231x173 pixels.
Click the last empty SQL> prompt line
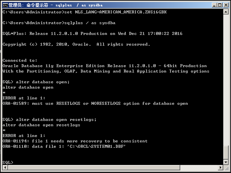[x=8, y=163]
